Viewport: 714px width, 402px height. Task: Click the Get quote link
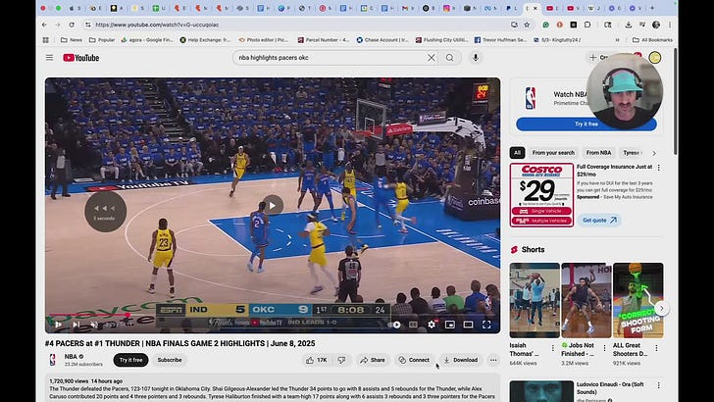599,220
